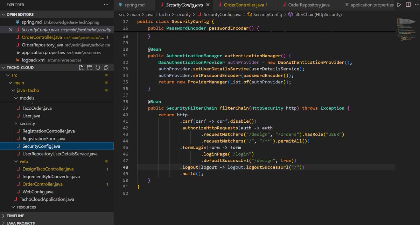Click line number 48 in gutter
This screenshot has height=225, width=420.
pyautogui.click(x=125, y=167)
